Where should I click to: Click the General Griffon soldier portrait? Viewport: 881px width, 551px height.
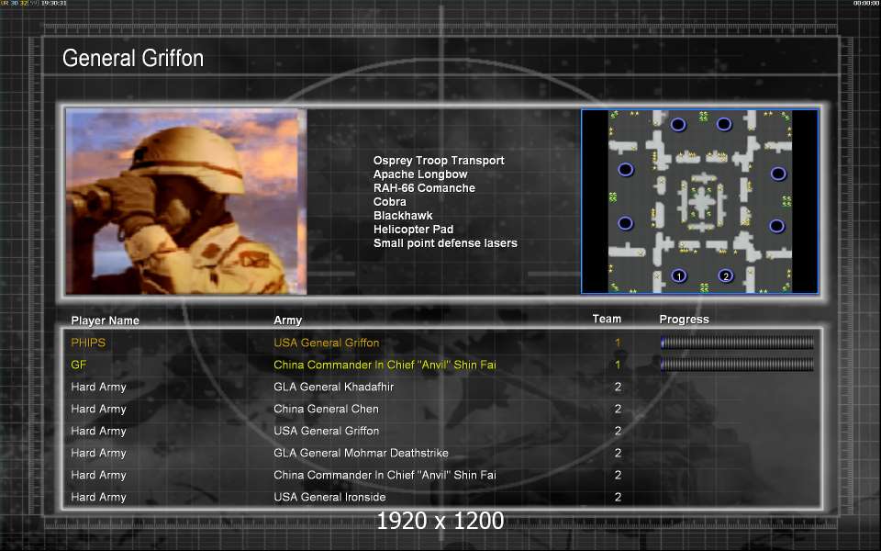(186, 201)
